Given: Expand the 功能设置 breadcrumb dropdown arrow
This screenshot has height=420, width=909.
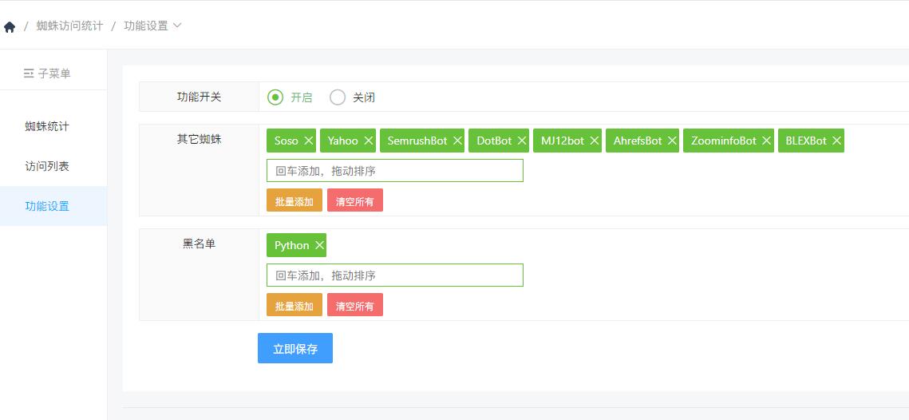Looking at the screenshot, I should pos(177,26).
